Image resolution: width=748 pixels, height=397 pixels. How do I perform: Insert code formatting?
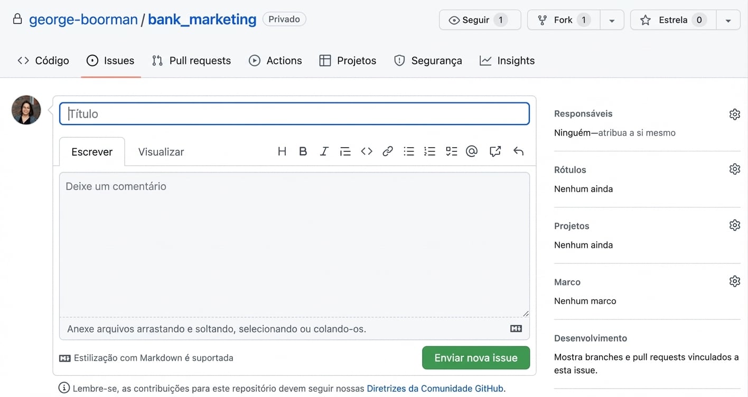tap(367, 152)
